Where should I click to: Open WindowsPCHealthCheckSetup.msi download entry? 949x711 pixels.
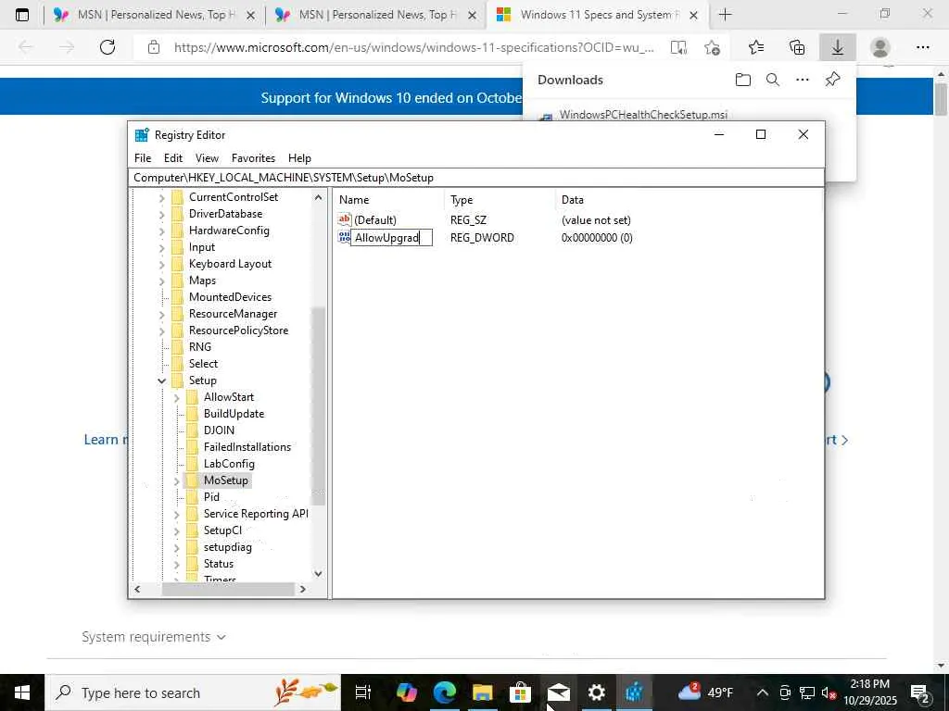pos(643,115)
